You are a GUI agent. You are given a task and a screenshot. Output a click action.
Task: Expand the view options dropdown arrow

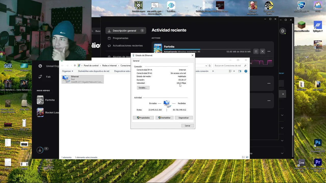coord(234,71)
